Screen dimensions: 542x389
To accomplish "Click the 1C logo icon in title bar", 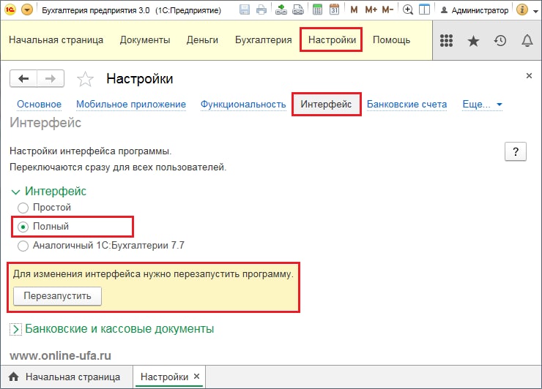I will point(10,10).
